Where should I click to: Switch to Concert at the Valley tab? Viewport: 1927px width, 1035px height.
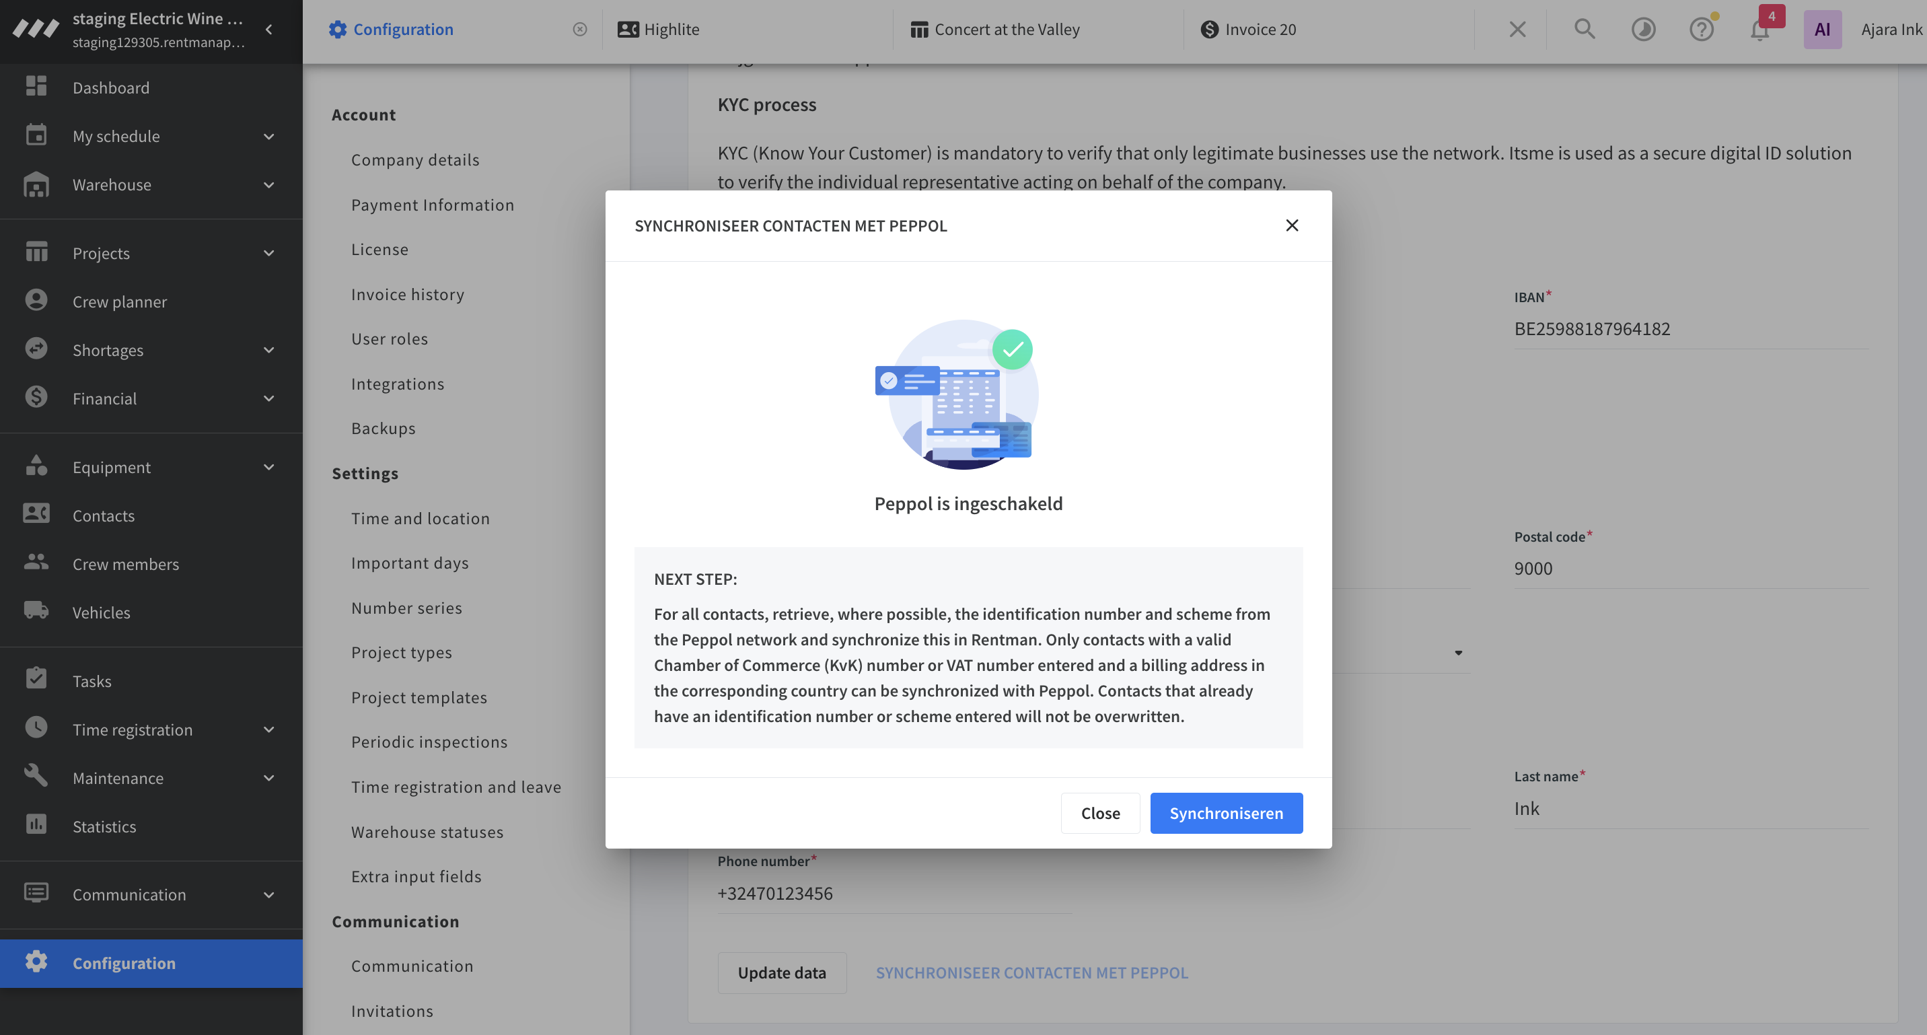[995, 29]
